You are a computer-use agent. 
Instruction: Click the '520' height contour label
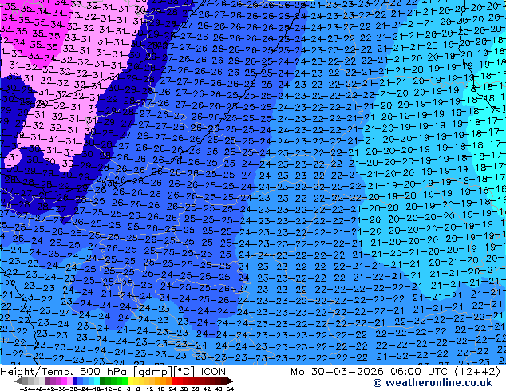[x=41, y=104]
